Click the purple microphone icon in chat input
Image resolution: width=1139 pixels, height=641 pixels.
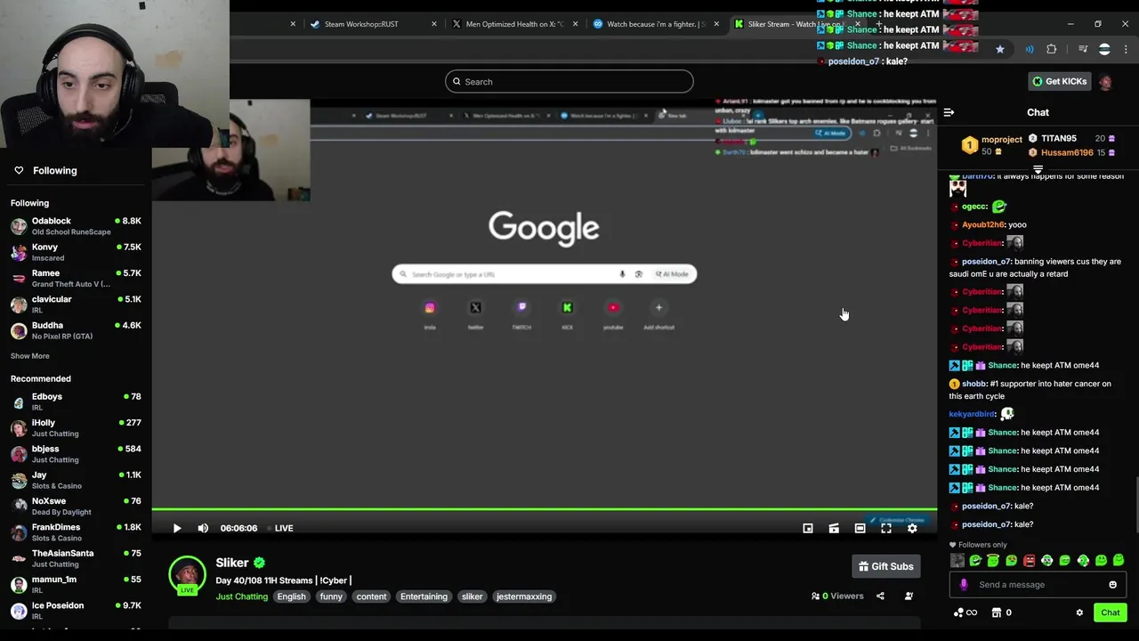pyautogui.click(x=964, y=585)
